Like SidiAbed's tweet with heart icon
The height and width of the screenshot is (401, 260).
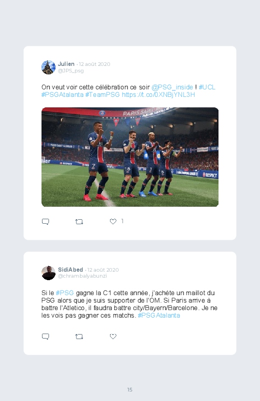[x=113, y=336]
